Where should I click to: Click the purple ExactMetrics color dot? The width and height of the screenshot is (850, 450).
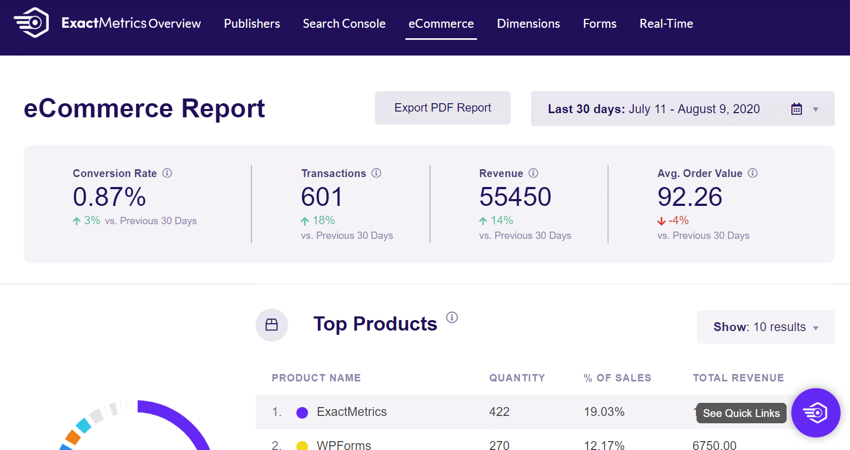(302, 413)
